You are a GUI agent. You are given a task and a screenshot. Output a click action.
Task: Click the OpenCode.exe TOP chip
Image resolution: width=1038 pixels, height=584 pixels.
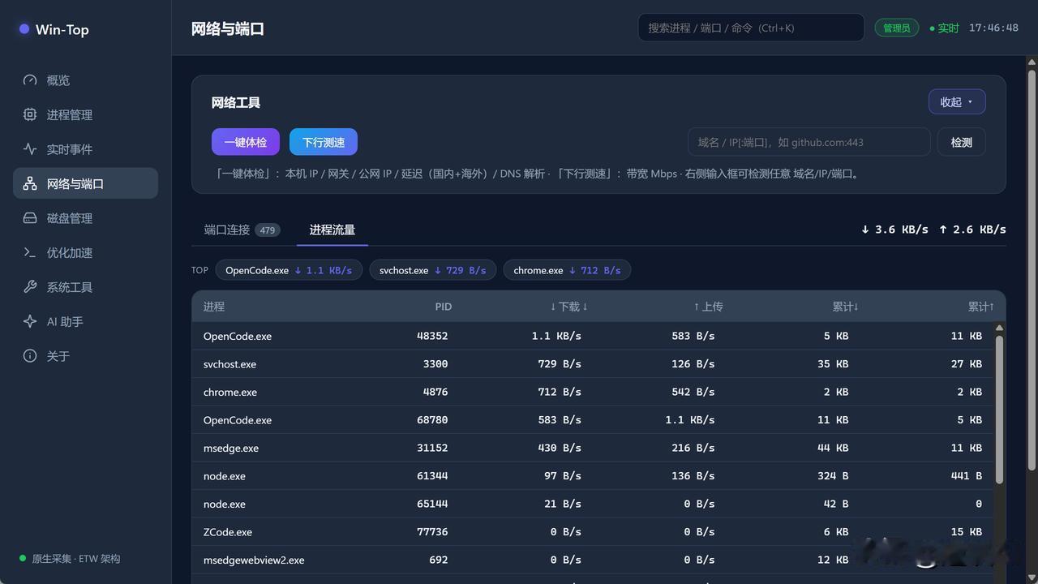(289, 270)
